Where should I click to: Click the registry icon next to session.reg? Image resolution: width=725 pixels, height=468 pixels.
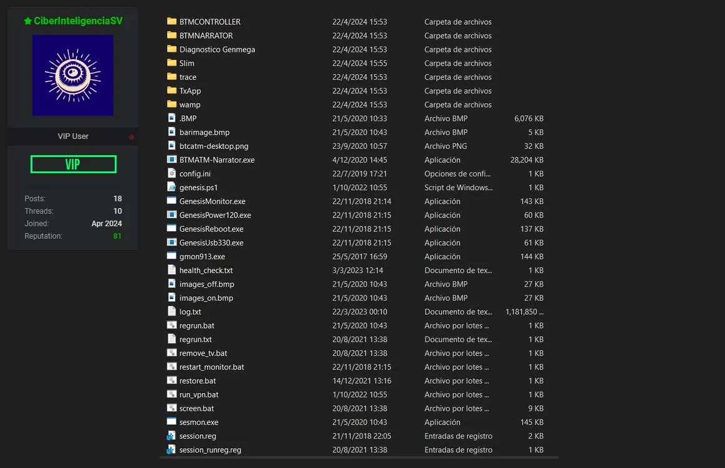[x=172, y=436]
